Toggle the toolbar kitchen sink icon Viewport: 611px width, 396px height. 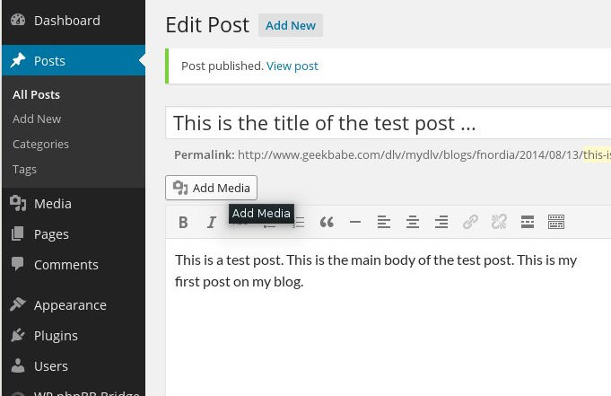(x=556, y=222)
